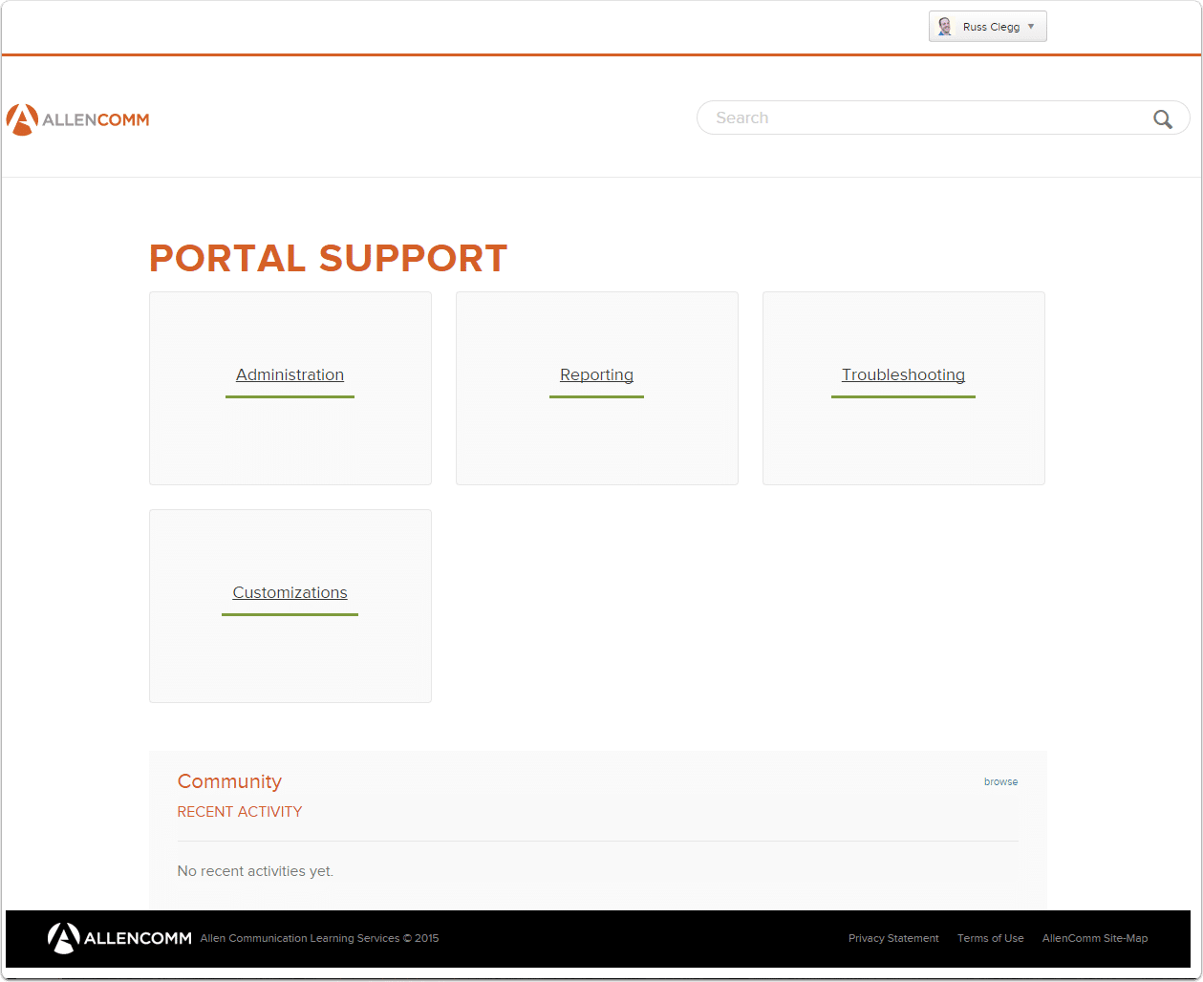Open the AllenComm Site-Map footer link

1095,938
